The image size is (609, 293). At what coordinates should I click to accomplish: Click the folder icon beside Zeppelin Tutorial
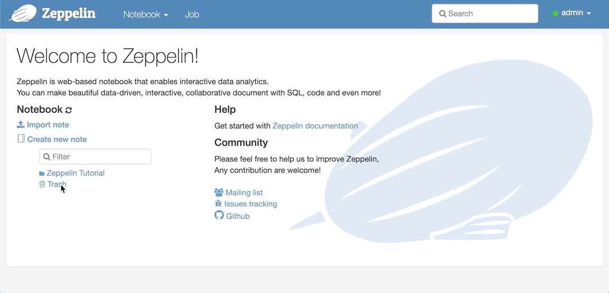(42, 173)
